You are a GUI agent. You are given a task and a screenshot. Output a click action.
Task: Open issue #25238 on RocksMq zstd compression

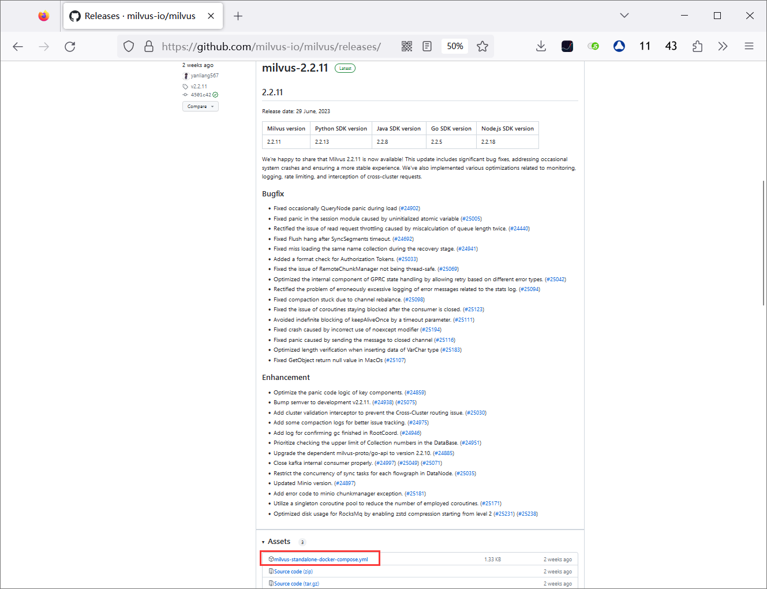tap(527, 514)
